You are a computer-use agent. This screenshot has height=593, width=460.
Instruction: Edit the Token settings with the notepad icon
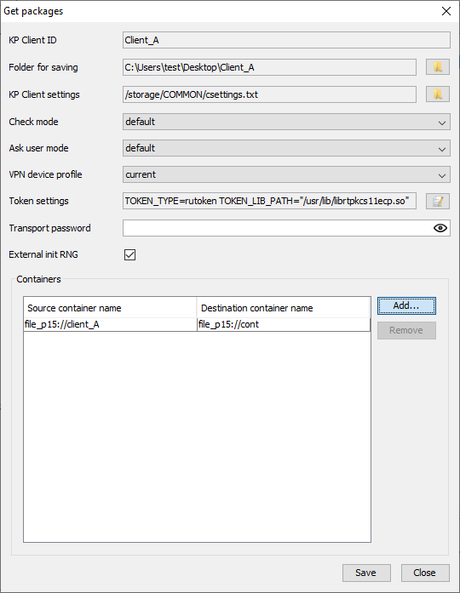point(438,201)
